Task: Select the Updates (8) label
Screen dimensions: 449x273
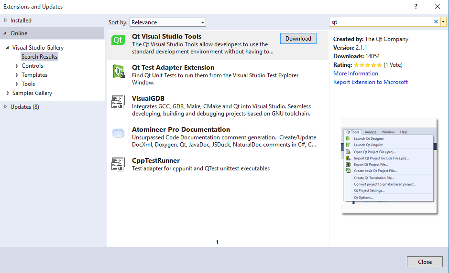Action: 25,106
